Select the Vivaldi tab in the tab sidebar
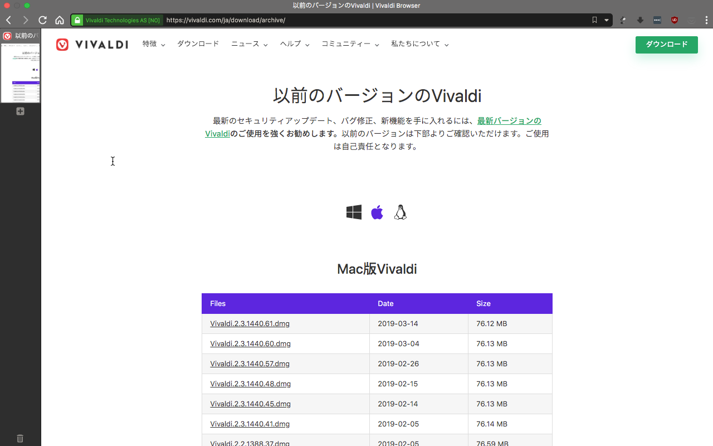Viewport: 713px width, 446px height. point(21,36)
